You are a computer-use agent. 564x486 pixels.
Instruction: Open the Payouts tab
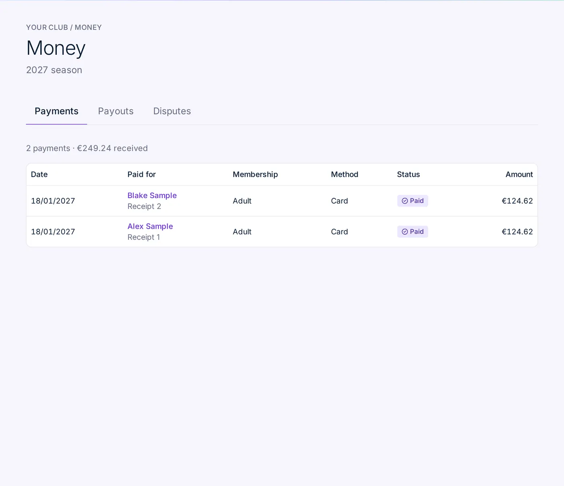116,111
